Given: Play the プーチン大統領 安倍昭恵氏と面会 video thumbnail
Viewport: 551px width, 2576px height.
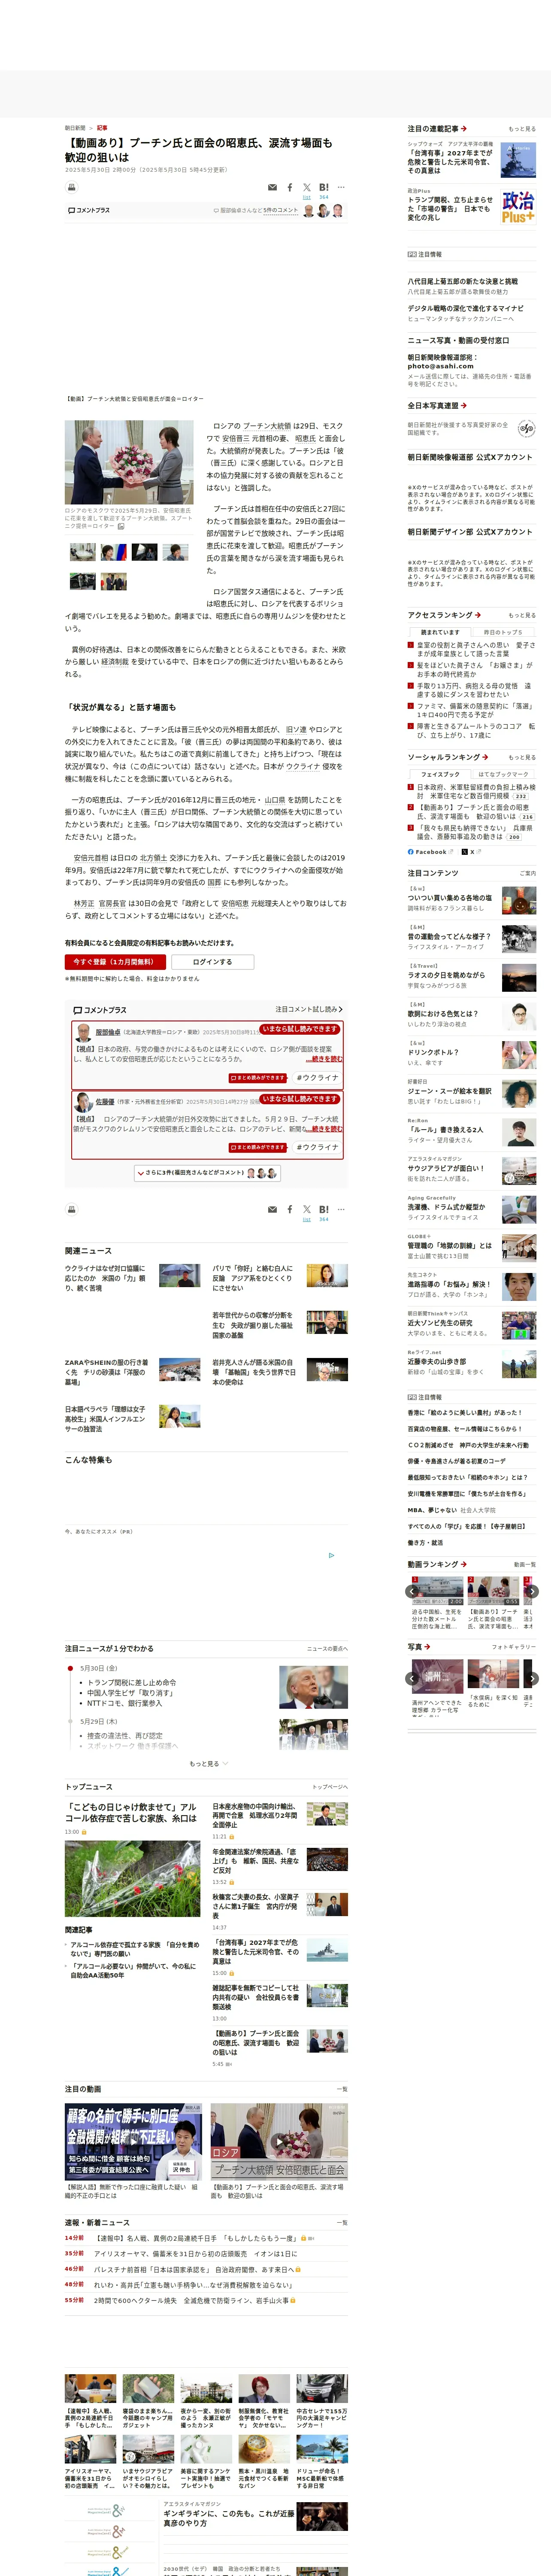Looking at the screenshot, I should (x=279, y=2141).
